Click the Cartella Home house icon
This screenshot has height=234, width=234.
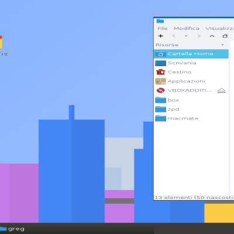pyautogui.click(x=160, y=54)
